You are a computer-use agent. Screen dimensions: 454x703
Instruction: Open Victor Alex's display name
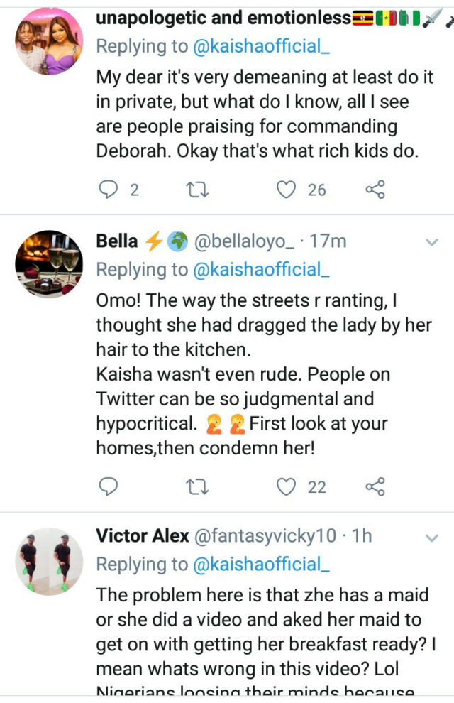point(143,535)
